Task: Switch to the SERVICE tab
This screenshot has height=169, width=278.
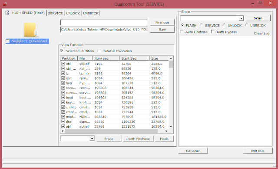Action: tap(55, 14)
